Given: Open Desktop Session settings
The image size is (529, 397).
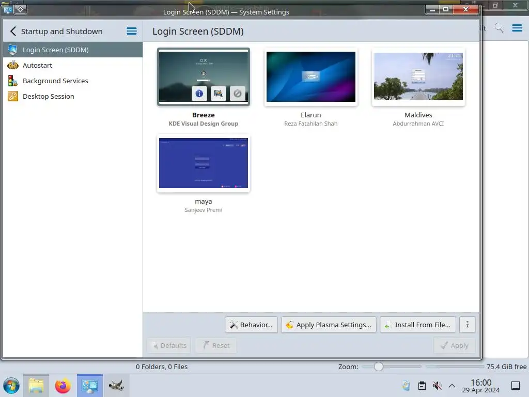Looking at the screenshot, I should [72, 96].
